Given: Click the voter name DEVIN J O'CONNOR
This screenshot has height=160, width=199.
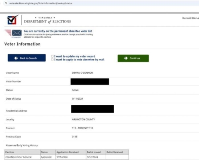Looking at the screenshot, I should pos(82,73).
